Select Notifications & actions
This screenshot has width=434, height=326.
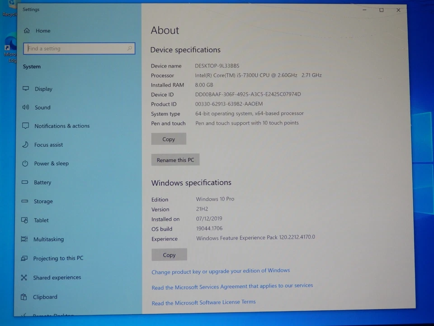point(62,126)
